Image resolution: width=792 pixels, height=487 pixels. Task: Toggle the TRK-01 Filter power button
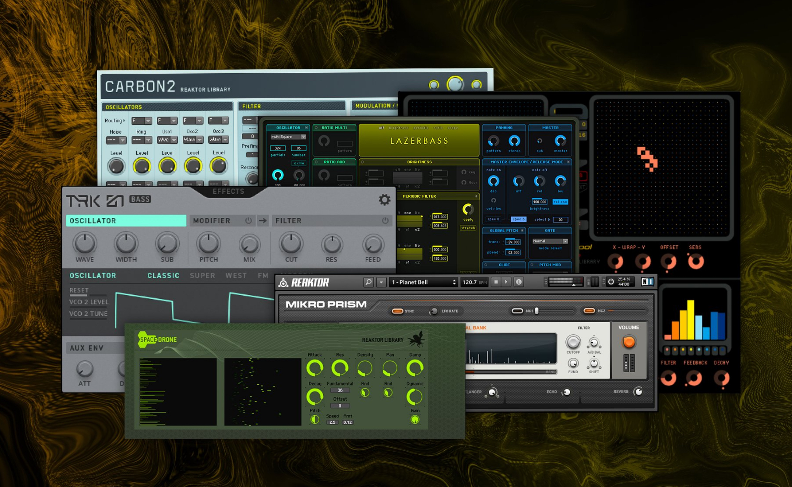point(385,220)
